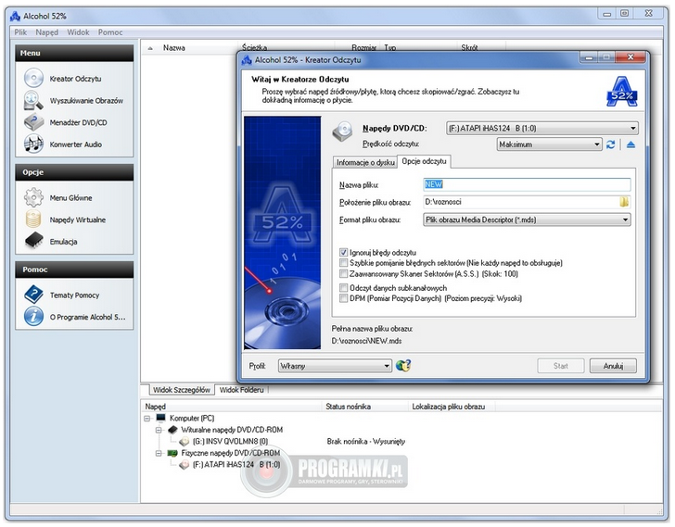Browse folder for image file location

[624, 202]
